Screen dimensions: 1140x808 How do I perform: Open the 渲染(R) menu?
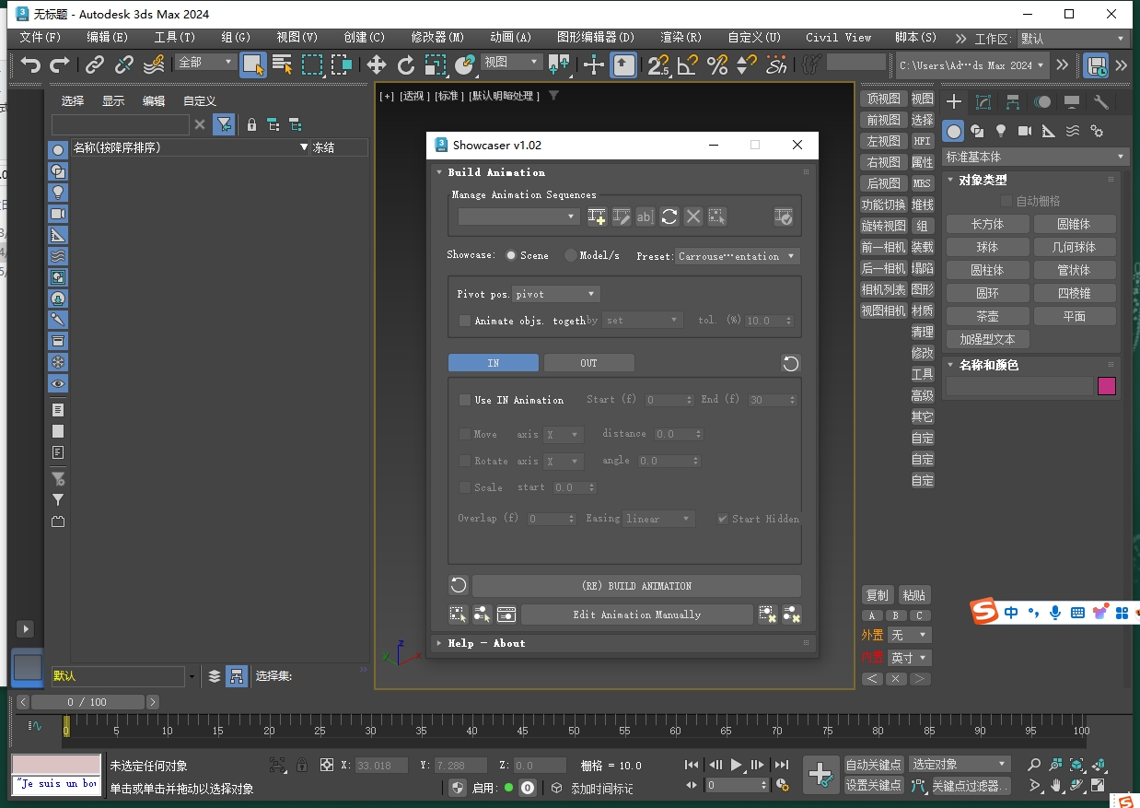click(x=681, y=38)
